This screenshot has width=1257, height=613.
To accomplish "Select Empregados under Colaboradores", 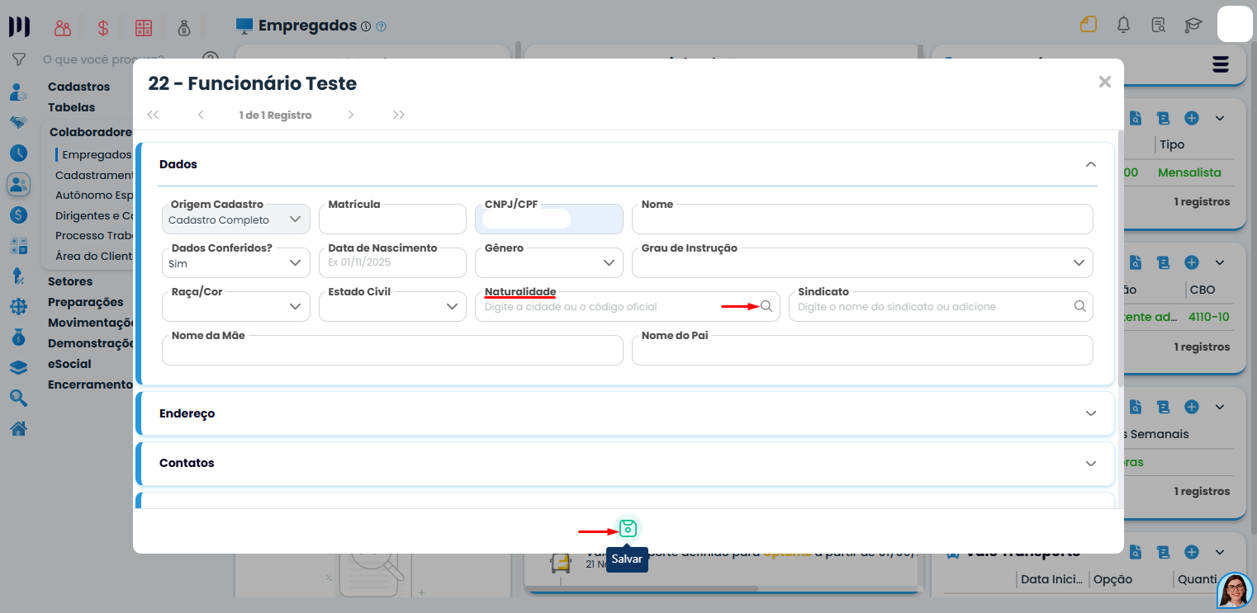I will coord(97,154).
